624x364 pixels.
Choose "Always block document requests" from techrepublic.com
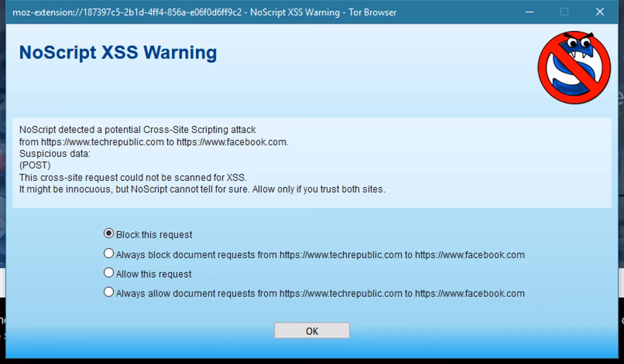(108, 253)
